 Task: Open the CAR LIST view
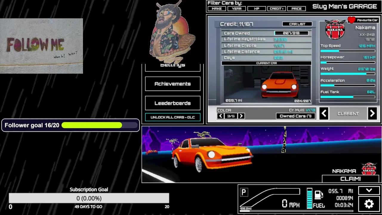(x=297, y=24)
